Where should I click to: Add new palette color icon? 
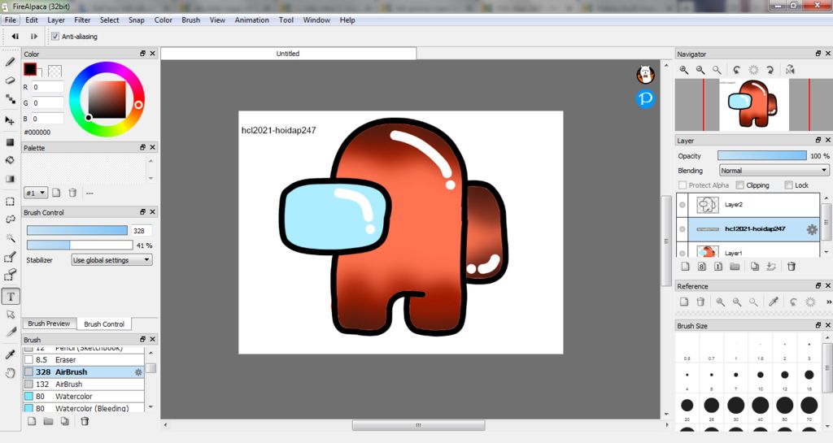(x=56, y=193)
